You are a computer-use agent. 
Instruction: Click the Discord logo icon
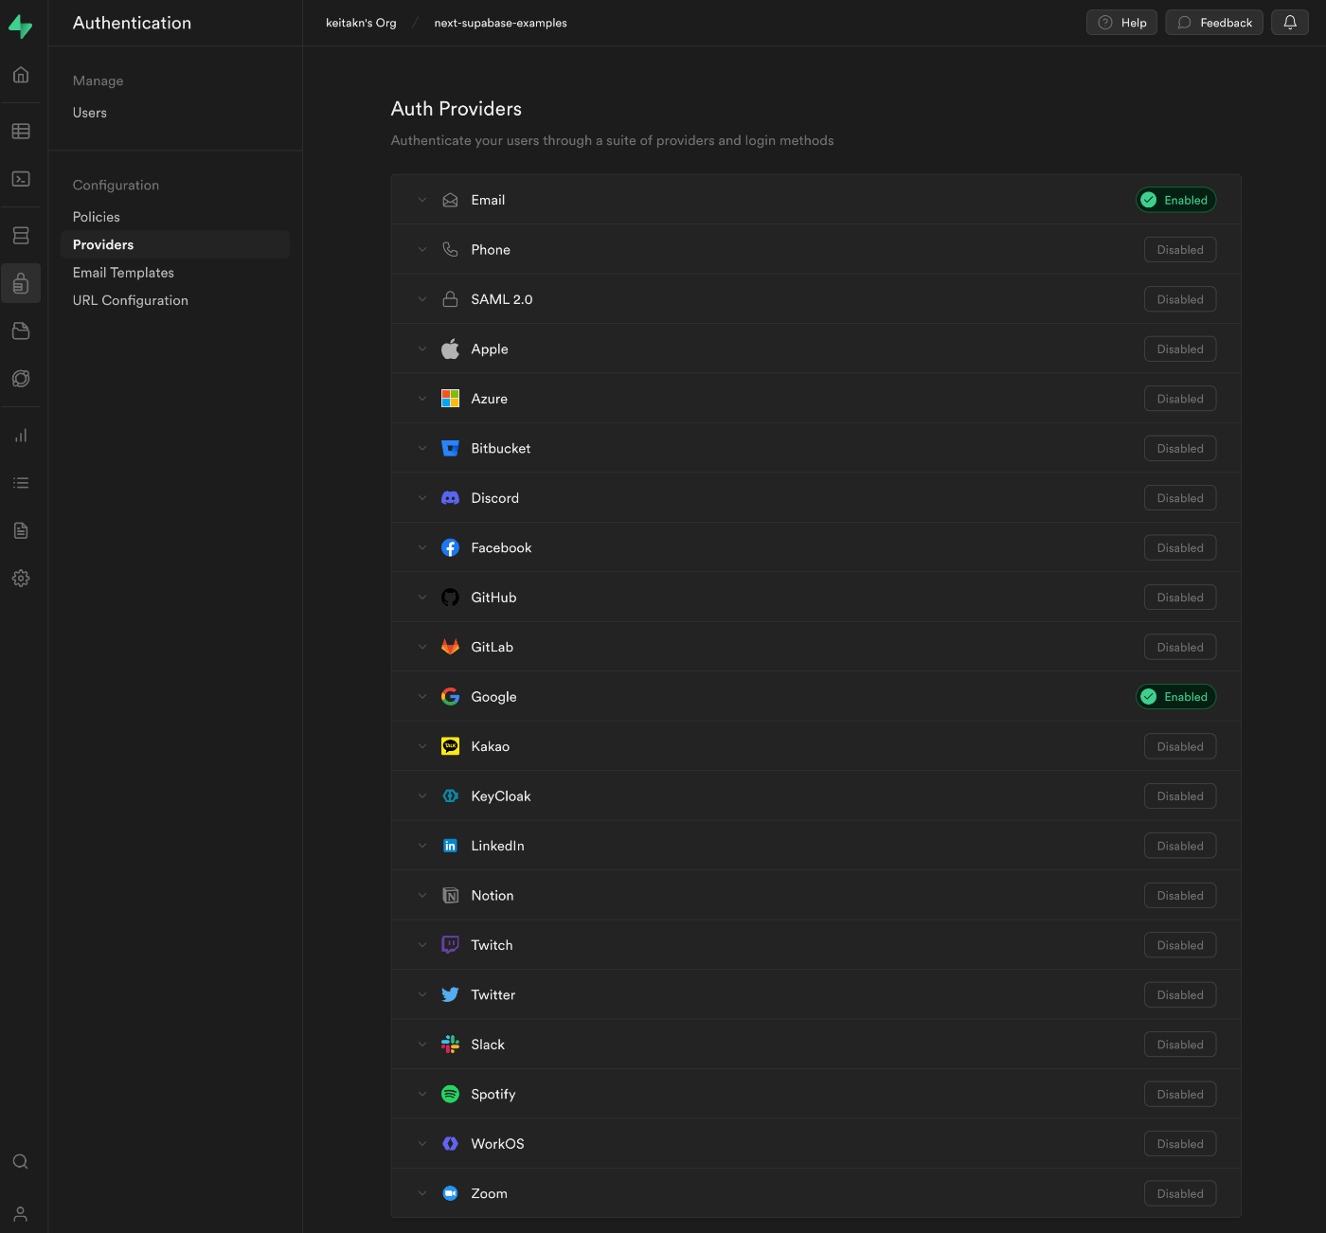tap(451, 498)
